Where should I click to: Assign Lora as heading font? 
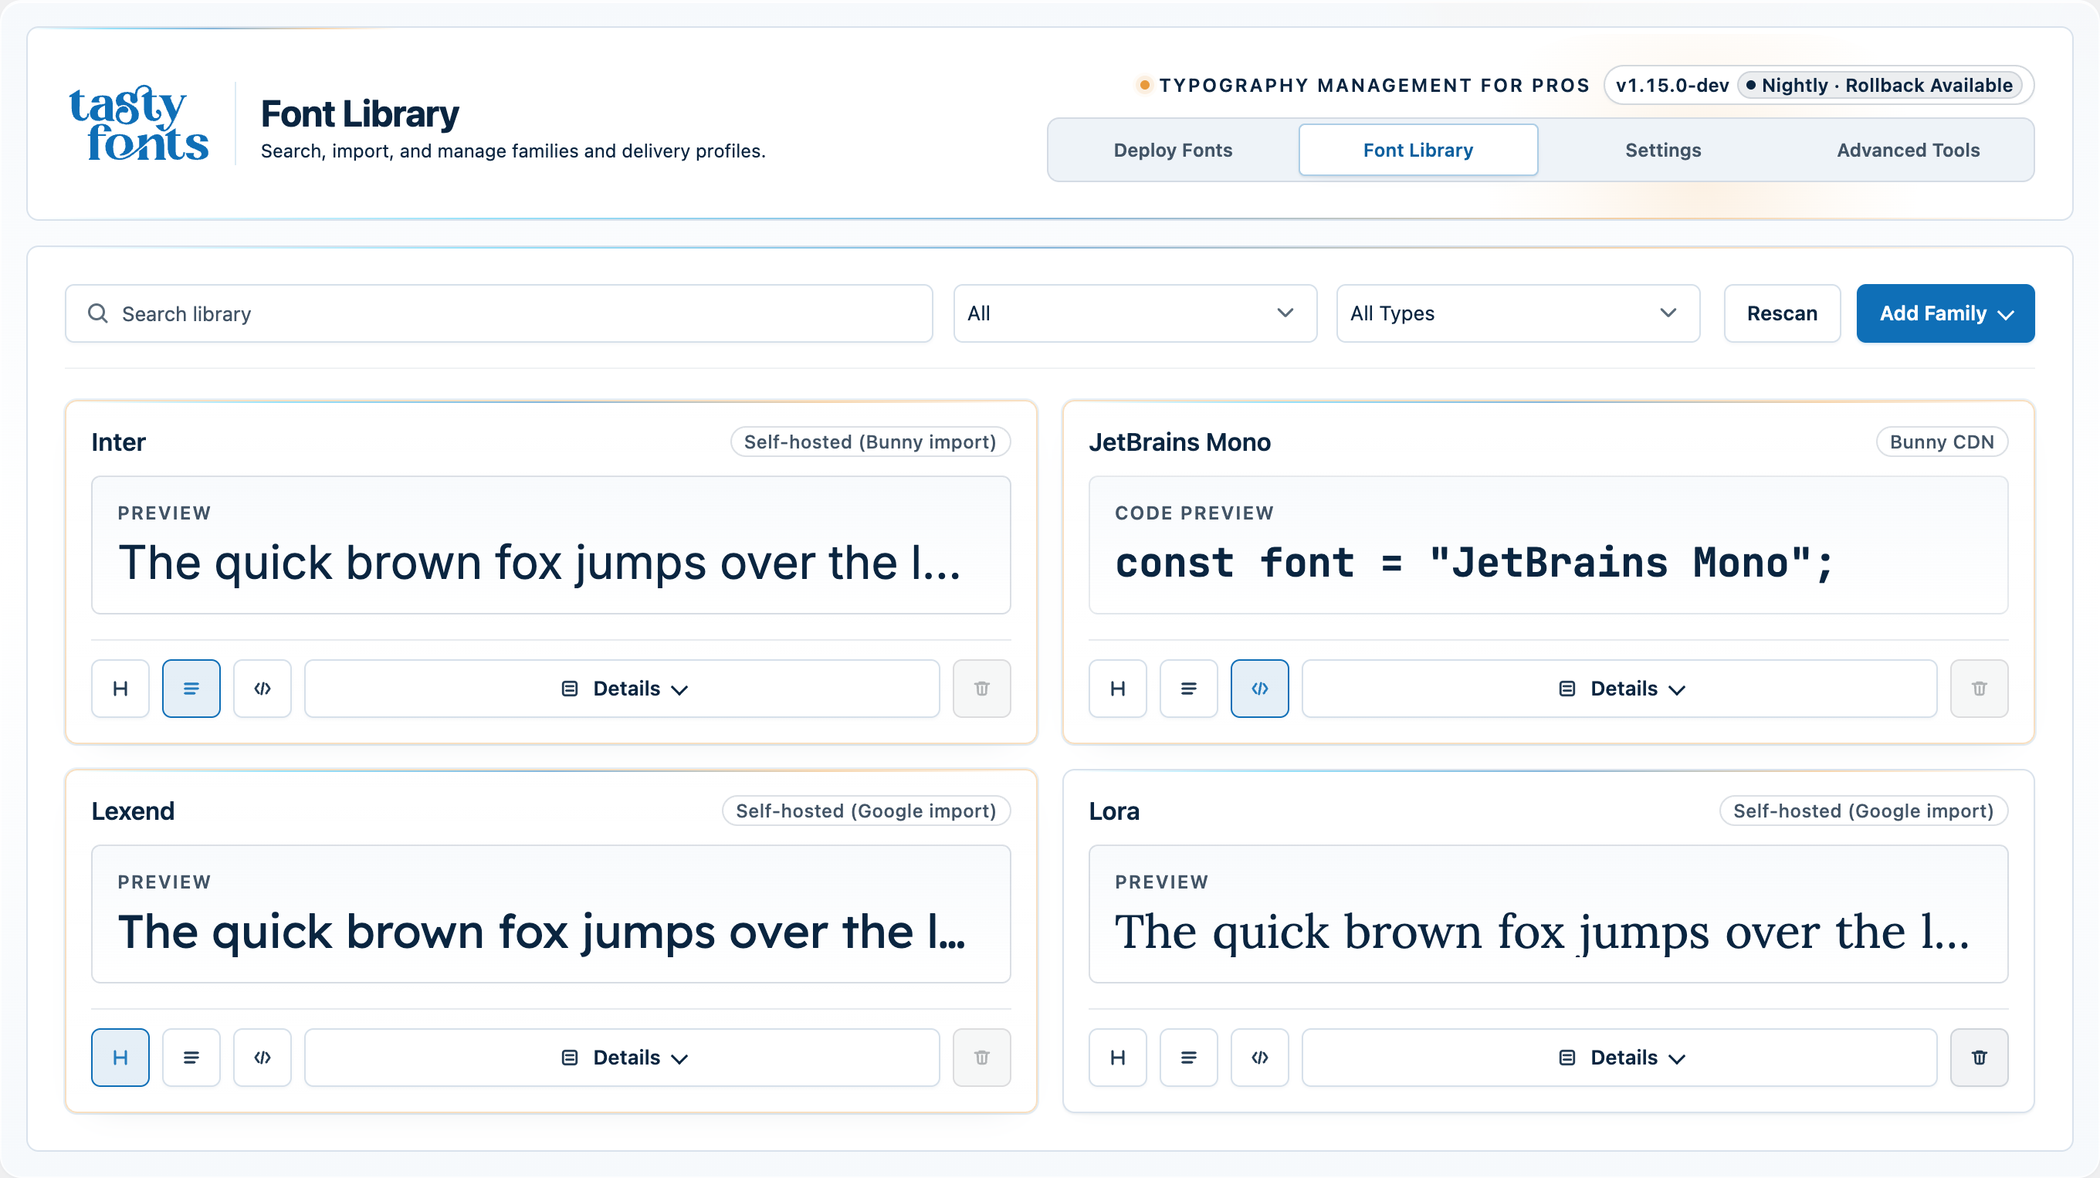click(1118, 1058)
